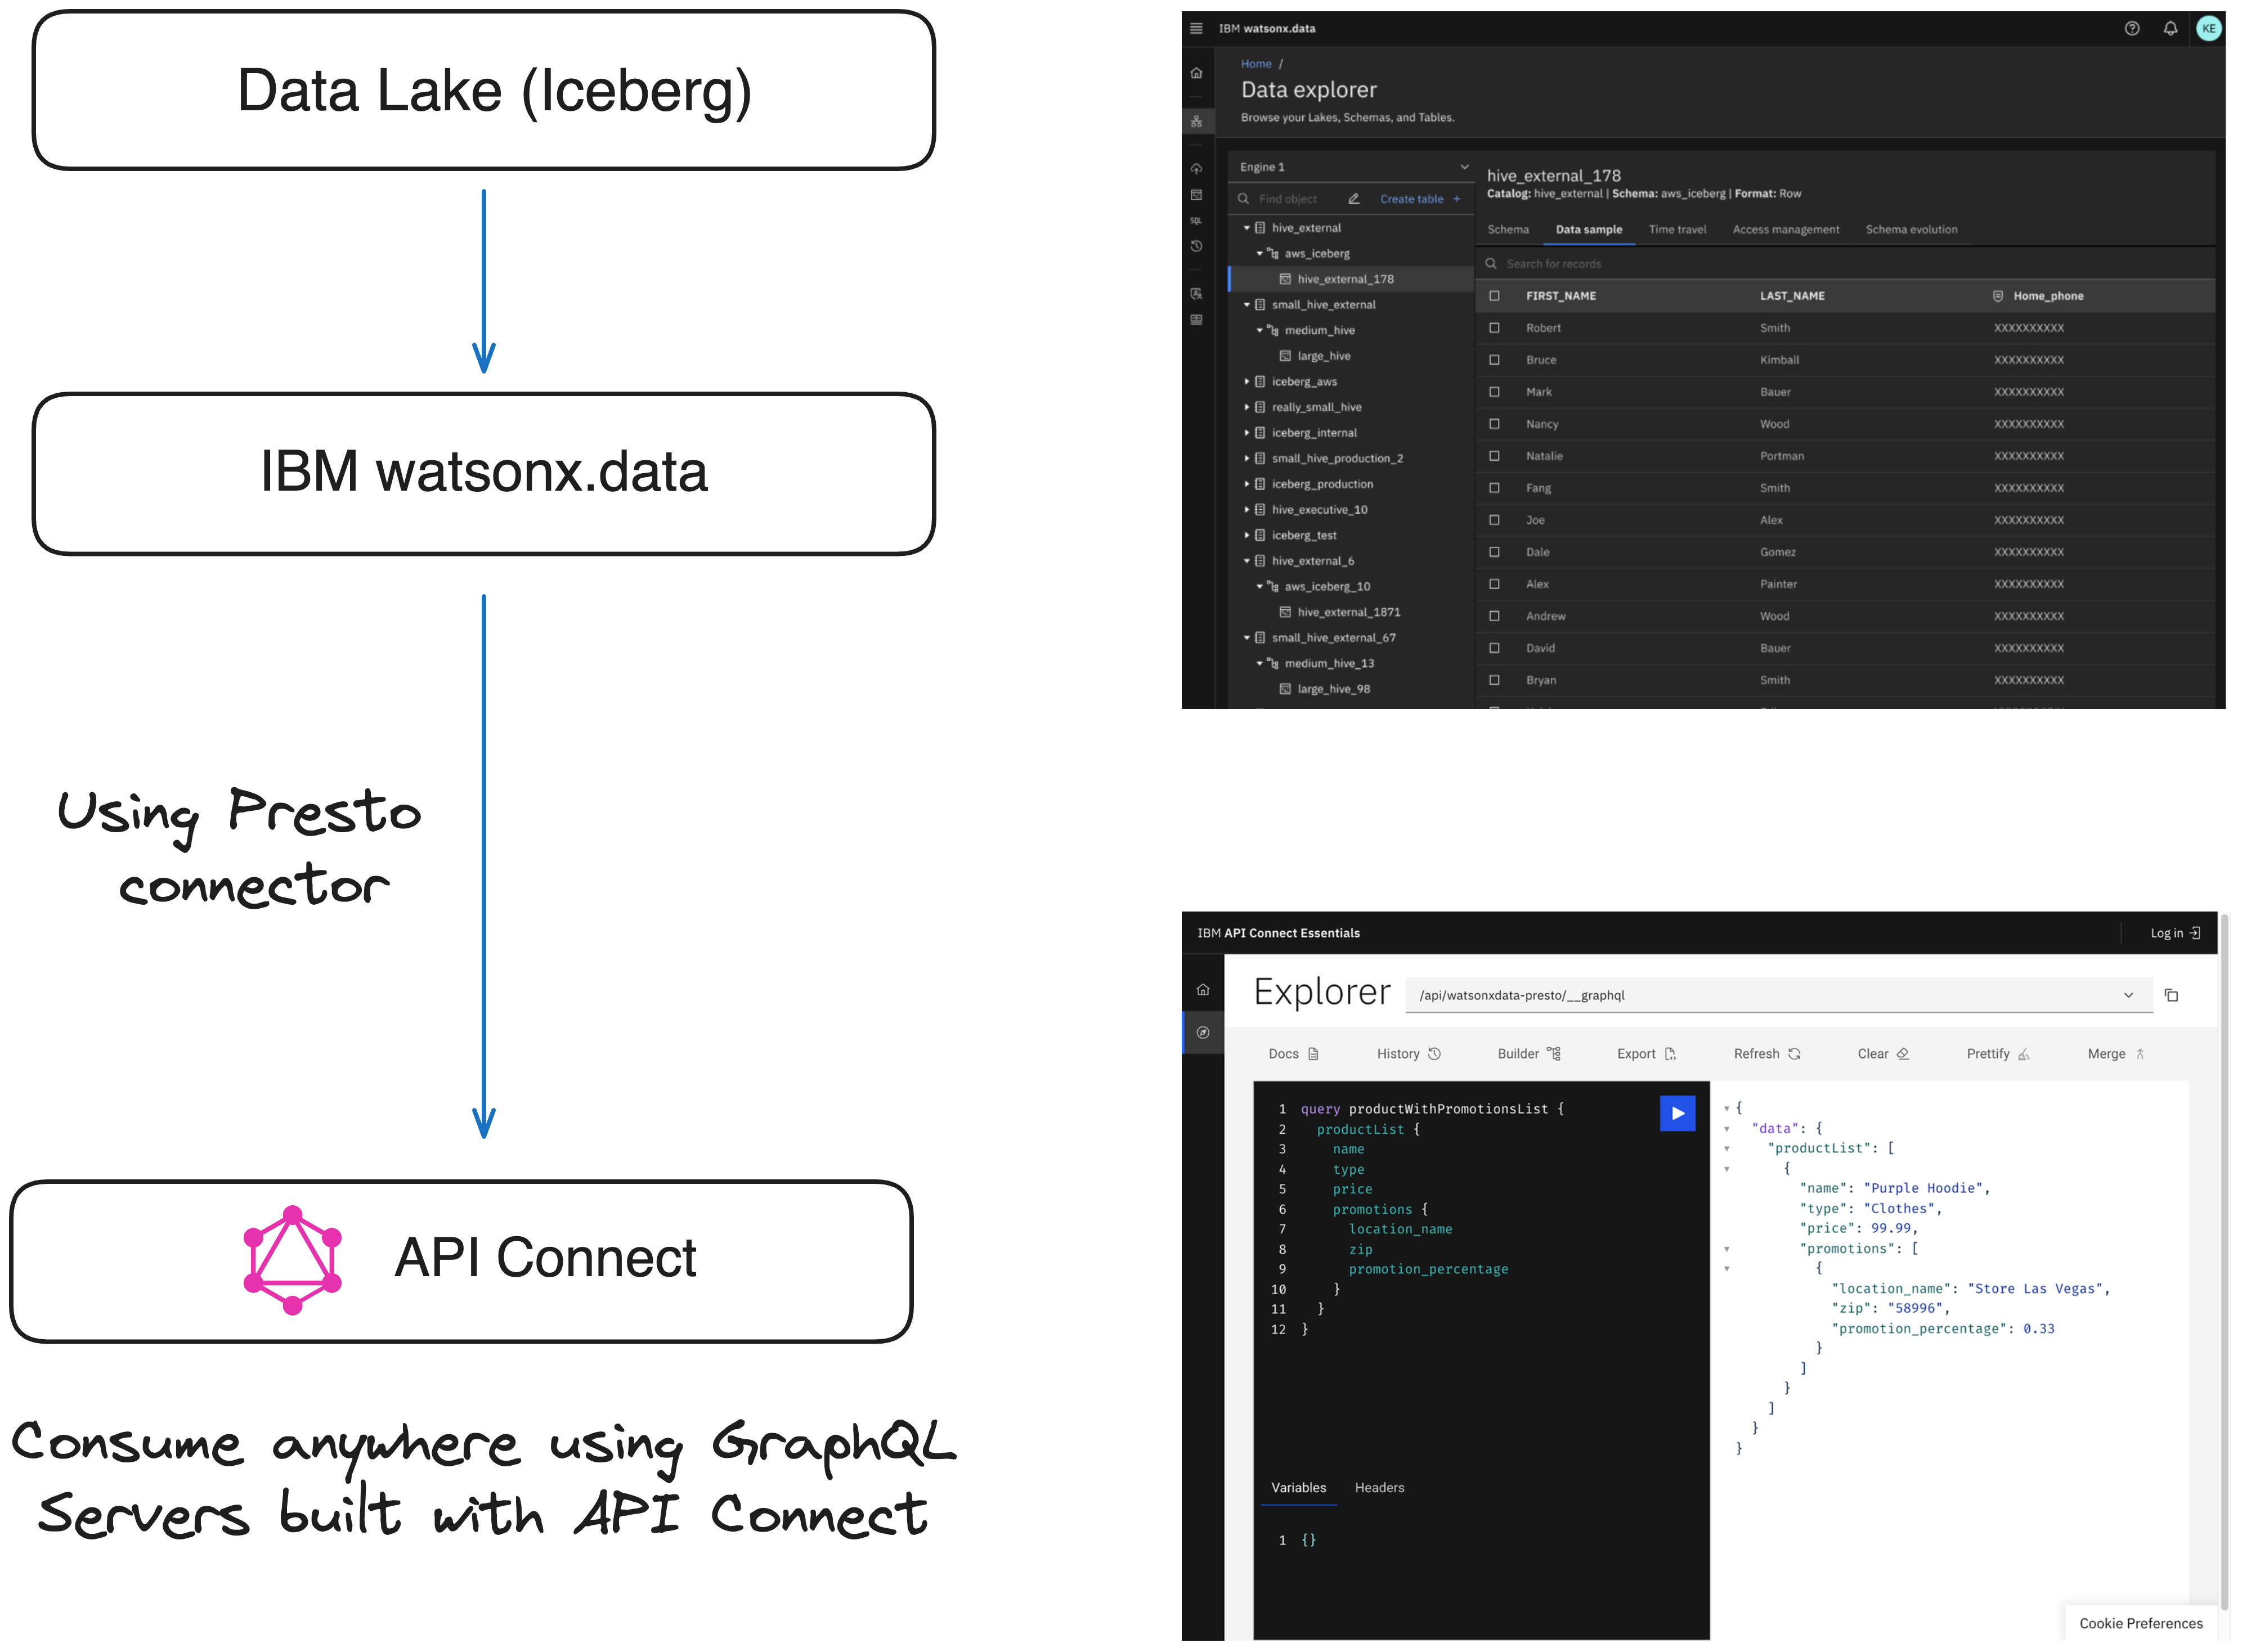The height and width of the screenshot is (1652, 2242).
Task: Open the query Builder
Action: [x=1529, y=1054]
